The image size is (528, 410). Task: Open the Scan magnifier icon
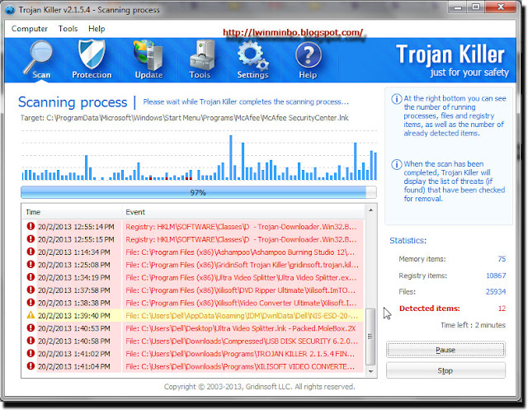pyautogui.click(x=38, y=57)
